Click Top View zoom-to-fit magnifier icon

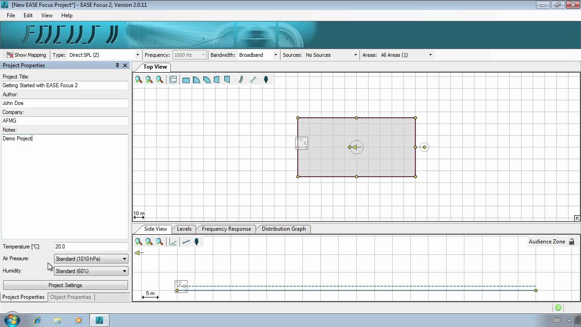(x=149, y=79)
